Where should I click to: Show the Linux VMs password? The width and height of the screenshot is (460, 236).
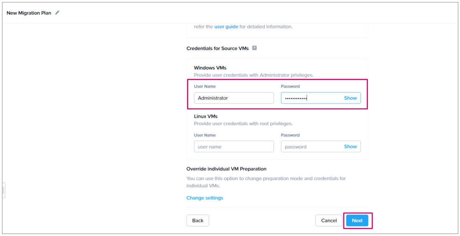coord(350,146)
